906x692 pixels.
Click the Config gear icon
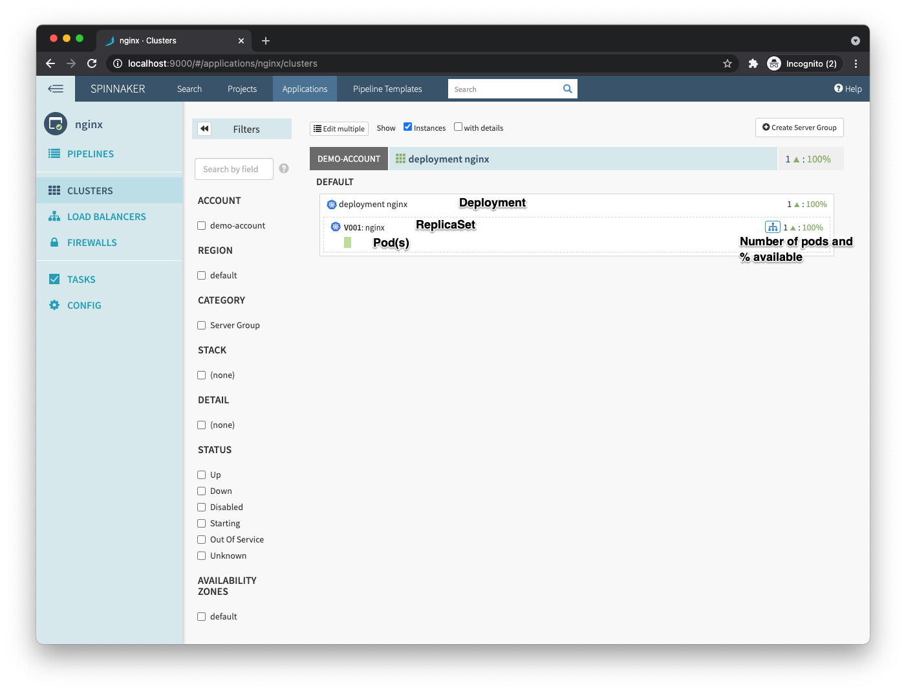tap(54, 305)
